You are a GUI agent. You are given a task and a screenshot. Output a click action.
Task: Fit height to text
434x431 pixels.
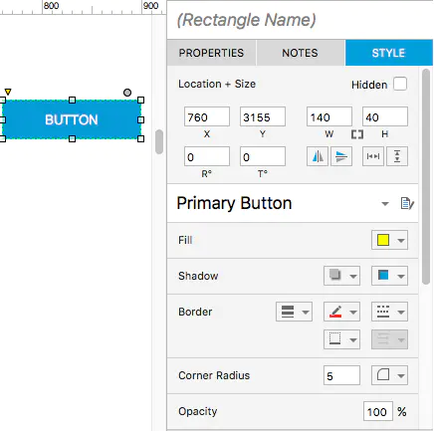click(x=397, y=156)
